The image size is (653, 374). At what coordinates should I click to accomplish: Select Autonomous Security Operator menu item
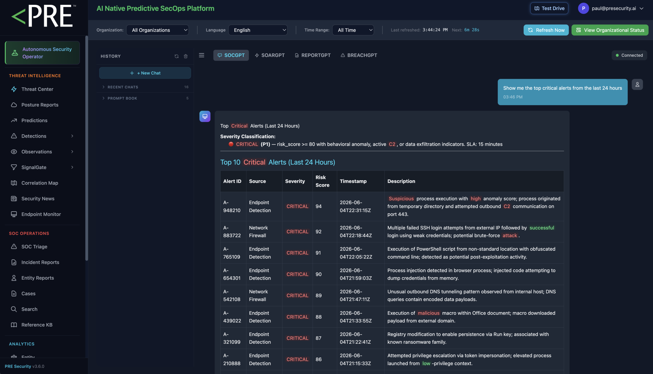coord(42,53)
